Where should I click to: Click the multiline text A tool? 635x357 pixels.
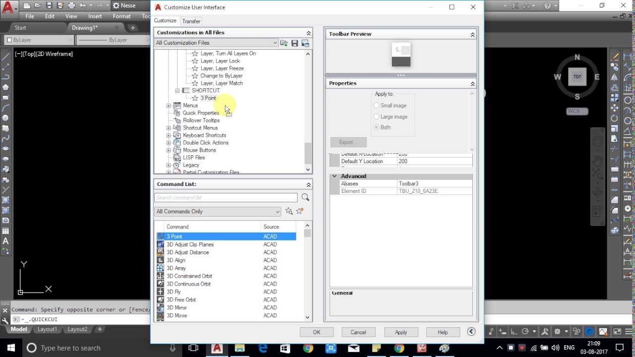5,241
